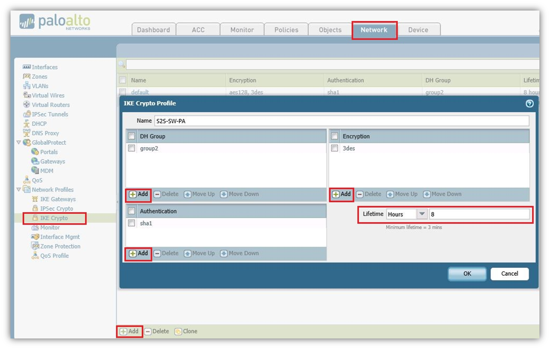Image resolution: width=550 pixels, height=349 pixels.
Task: Click the search magnifier icon above table
Action: (x=121, y=64)
